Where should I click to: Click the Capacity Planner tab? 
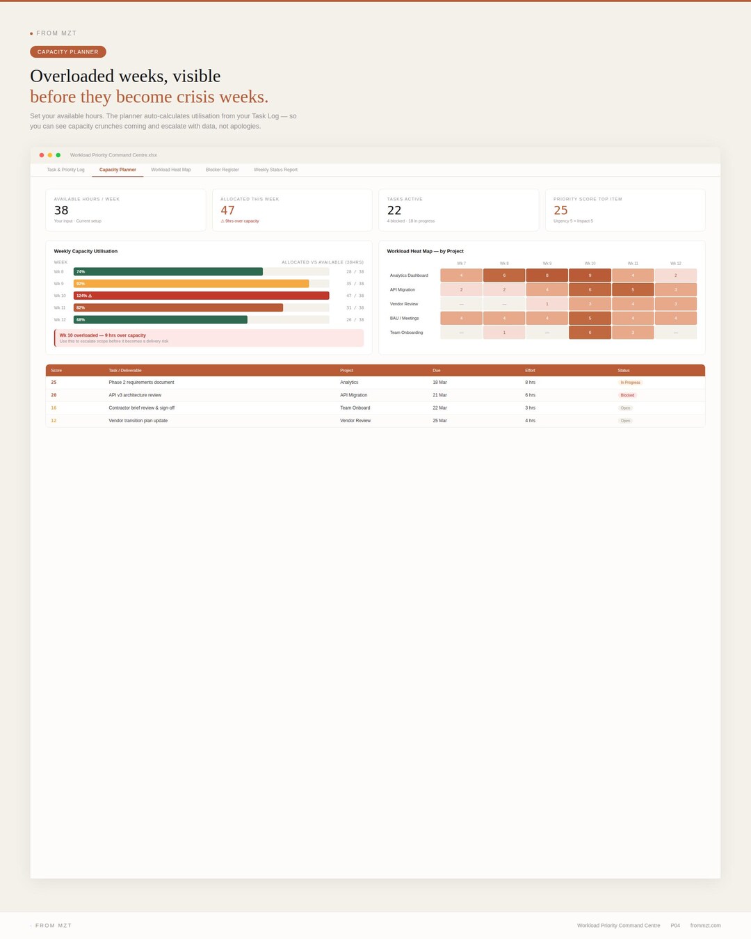(118, 170)
